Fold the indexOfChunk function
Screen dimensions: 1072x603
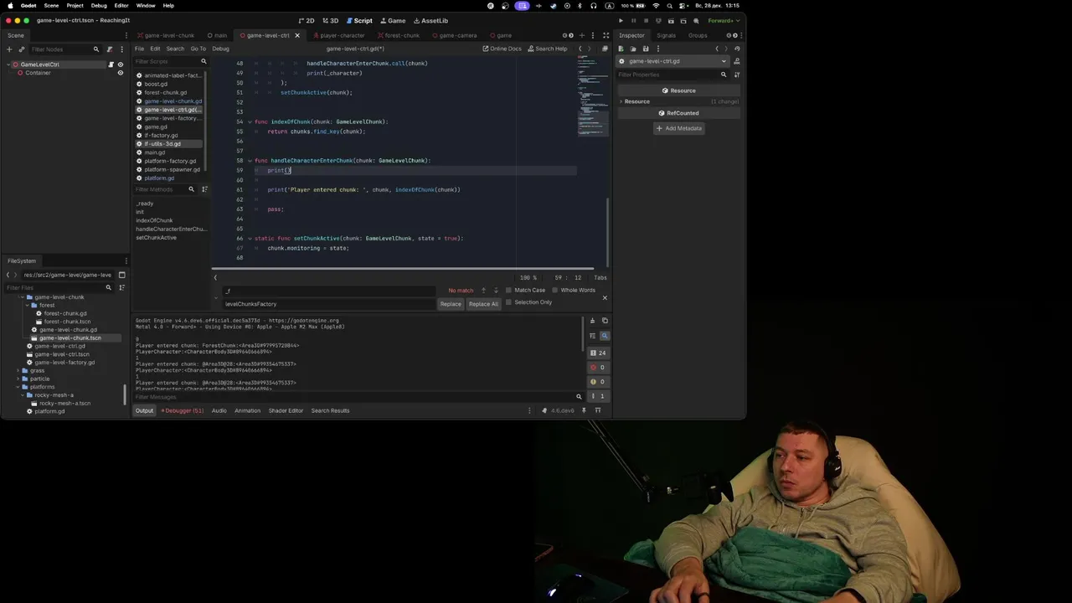click(249, 121)
